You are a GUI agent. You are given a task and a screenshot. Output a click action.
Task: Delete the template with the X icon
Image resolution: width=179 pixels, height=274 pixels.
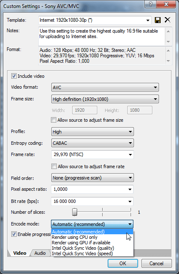click(167, 20)
